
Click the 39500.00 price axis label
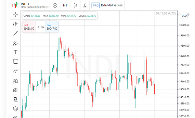(x=184, y=46)
